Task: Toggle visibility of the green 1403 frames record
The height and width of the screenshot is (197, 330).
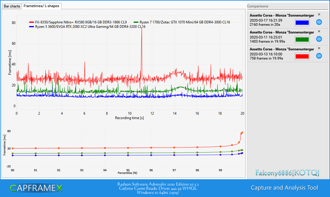Action: point(319,39)
